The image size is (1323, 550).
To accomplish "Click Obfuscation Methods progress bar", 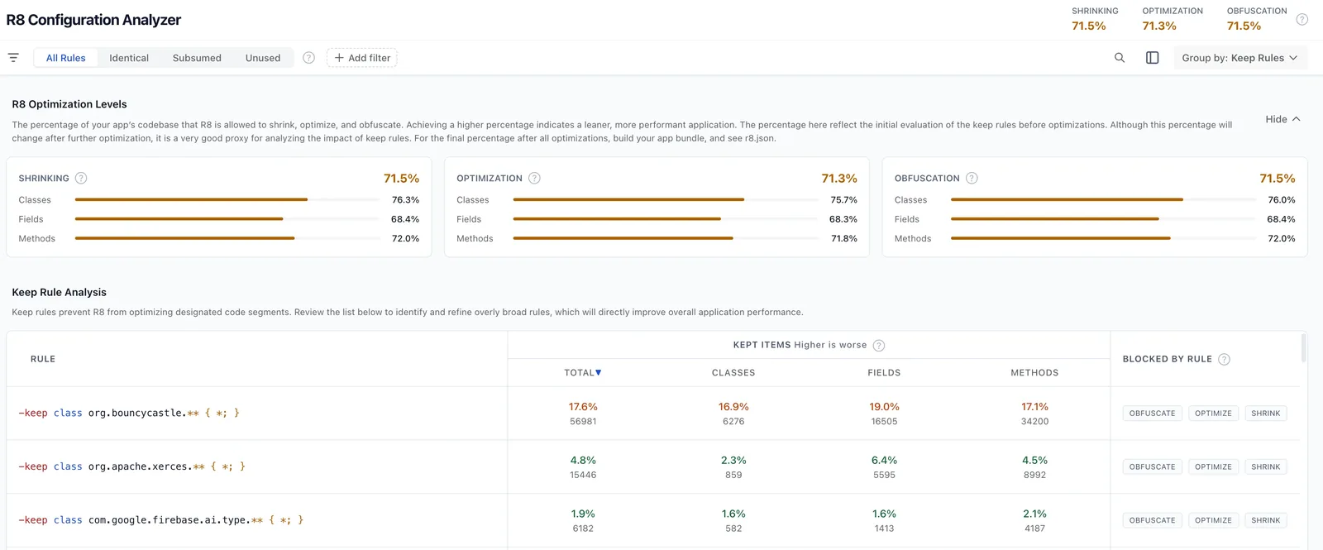I will pyautogui.click(x=1103, y=238).
